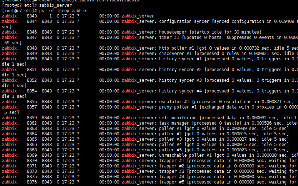Click the 'poller #2 [got 0 values' line
This screenshot has width=298, height=186.
pos(224,134)
